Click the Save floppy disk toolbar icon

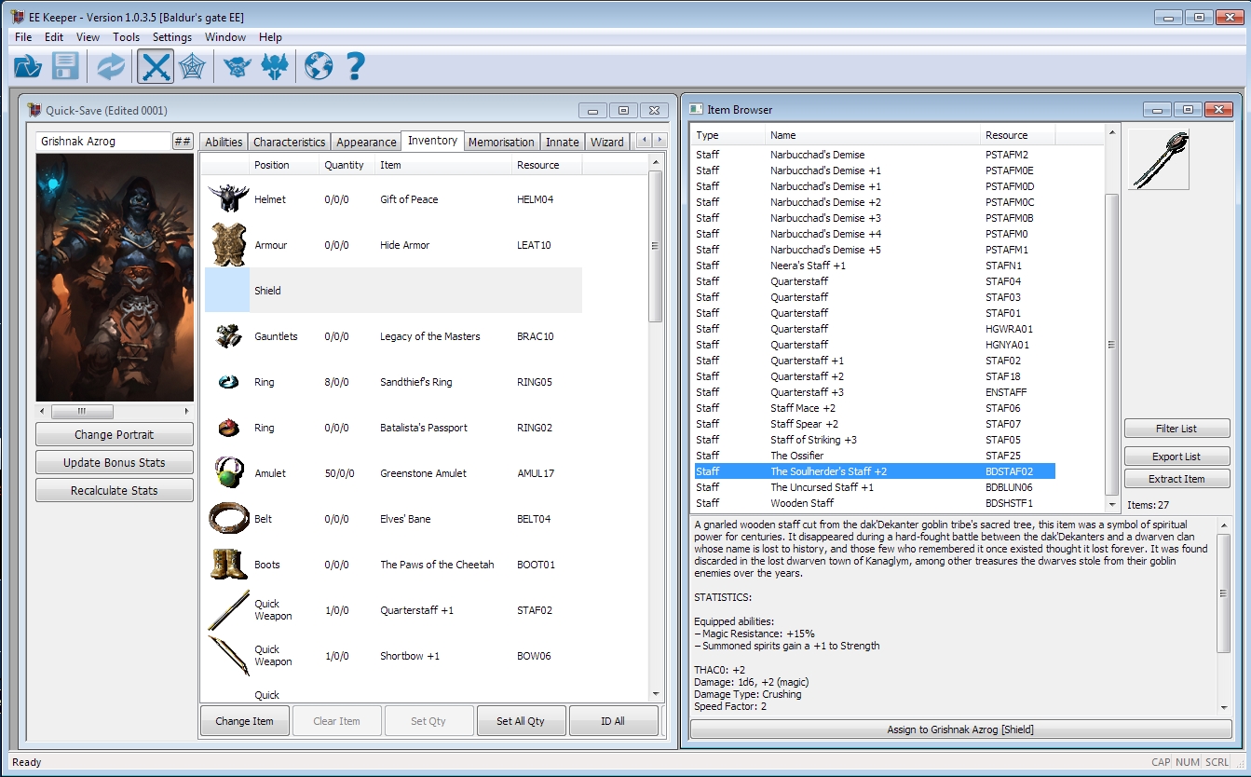click(65, 66)
